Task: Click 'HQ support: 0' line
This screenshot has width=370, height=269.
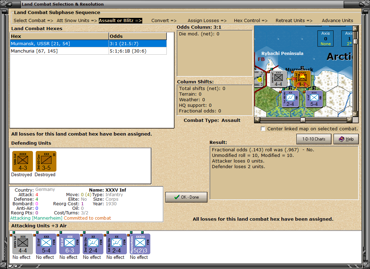Action: (195, 105)
